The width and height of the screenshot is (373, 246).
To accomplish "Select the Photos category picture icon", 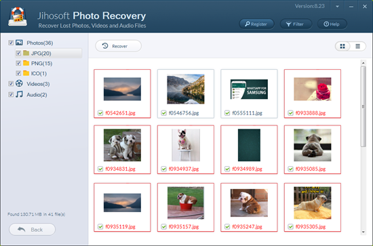I will [x=19, y=42].
